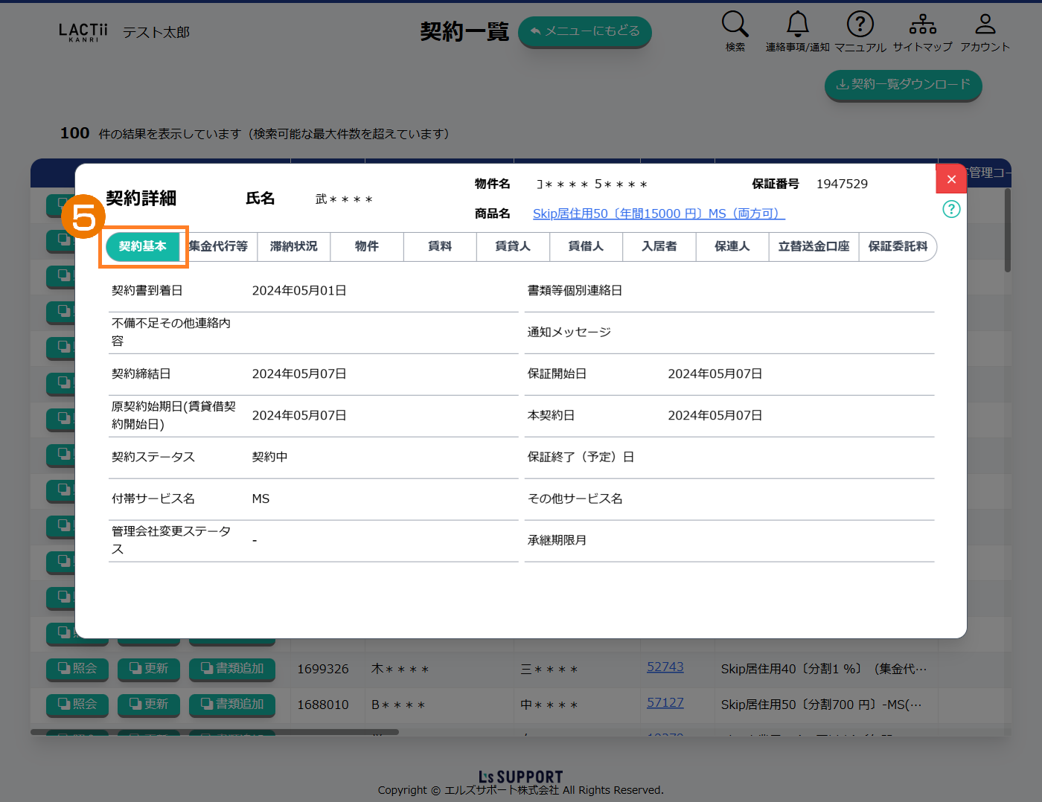Viewport: 1042px width, 802px height.
Task: Click the green help icon in dialog
Action: pos(951,209)
